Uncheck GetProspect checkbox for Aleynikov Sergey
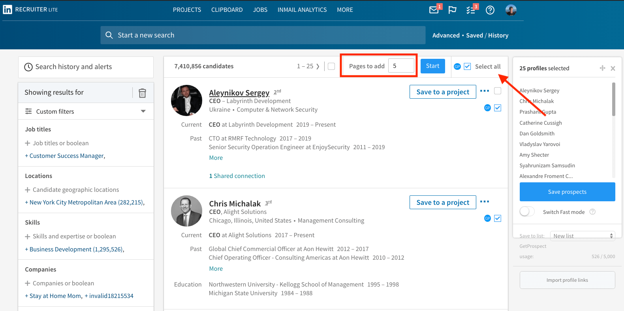624x311 pixels. [498, 108]
